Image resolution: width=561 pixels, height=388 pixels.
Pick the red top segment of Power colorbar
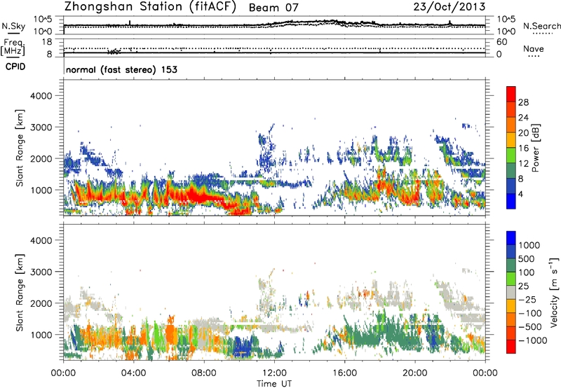511,94
